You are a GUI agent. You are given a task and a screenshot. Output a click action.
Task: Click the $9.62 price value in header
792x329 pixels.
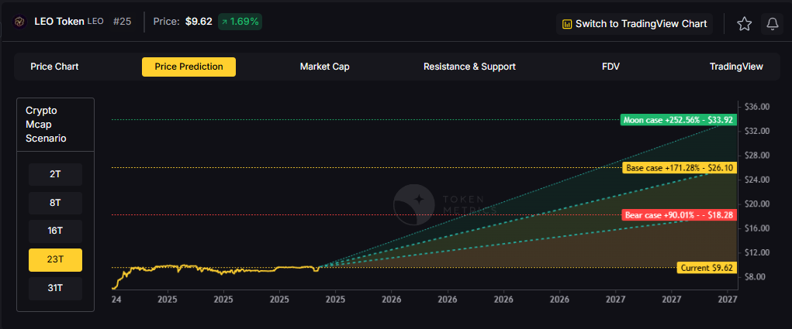click(199, 22)
